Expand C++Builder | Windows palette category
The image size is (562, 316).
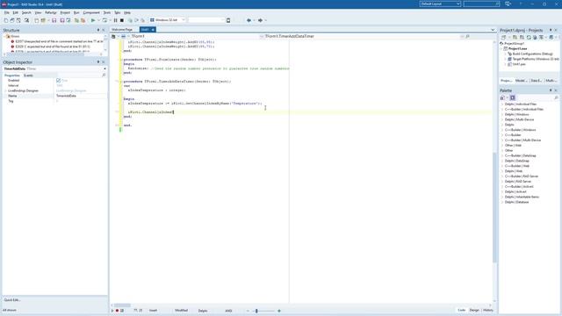point(502,130)
